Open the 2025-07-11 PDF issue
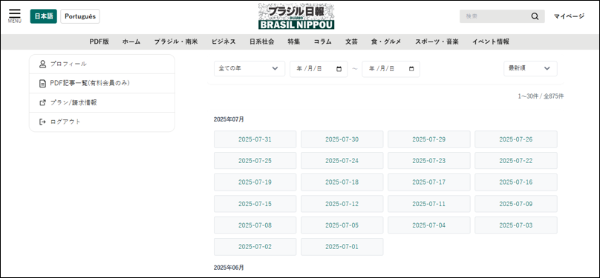The width and height of the screenshot is (600, 278). pyautogui.click(x=429, y=204)
